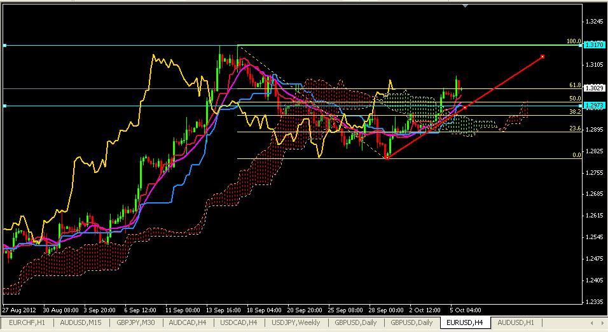Image resolution: width=608 pixels, height=332 pixels.
Task: Click the 1.3245 price scale value
Action: [595, 22]
